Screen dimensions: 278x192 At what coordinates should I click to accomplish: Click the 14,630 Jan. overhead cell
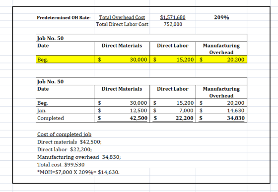(x=221, y=111)
